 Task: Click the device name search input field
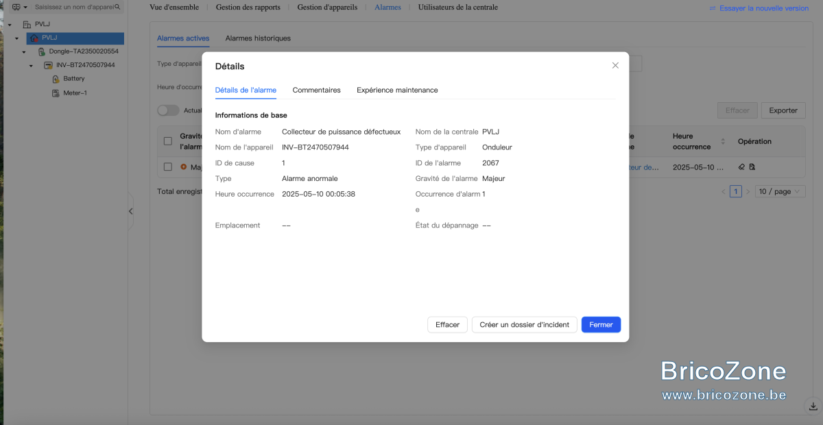tap(73, 7)
